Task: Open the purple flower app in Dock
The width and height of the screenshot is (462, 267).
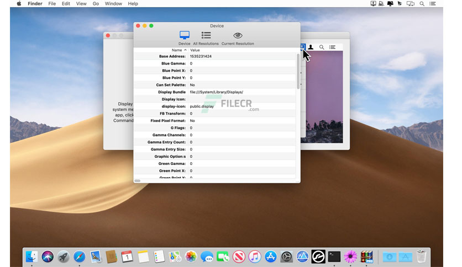Action: pos(350,257)
